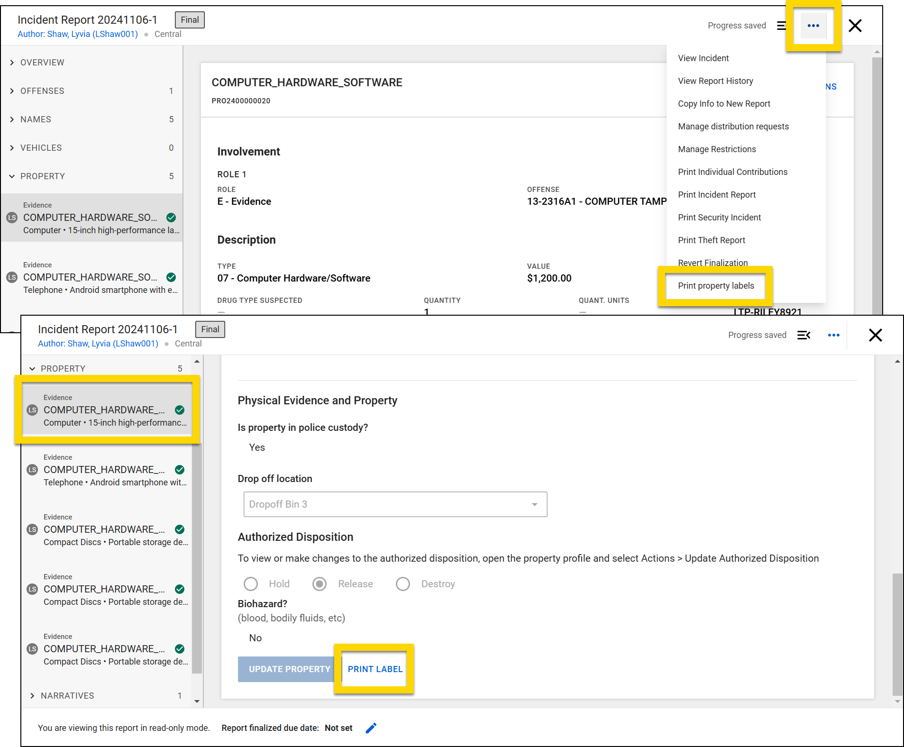Image resolution: width=904 pixels, height=747 pixels.
Task: Choose View Report History from the actions menu
Action: [715, 81]
